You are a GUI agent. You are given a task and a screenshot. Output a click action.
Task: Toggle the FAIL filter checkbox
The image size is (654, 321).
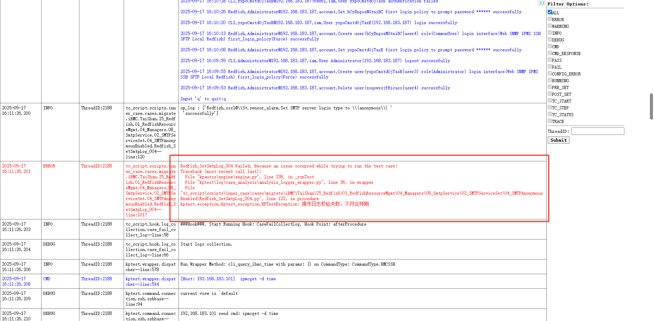(x=550, y=67)
